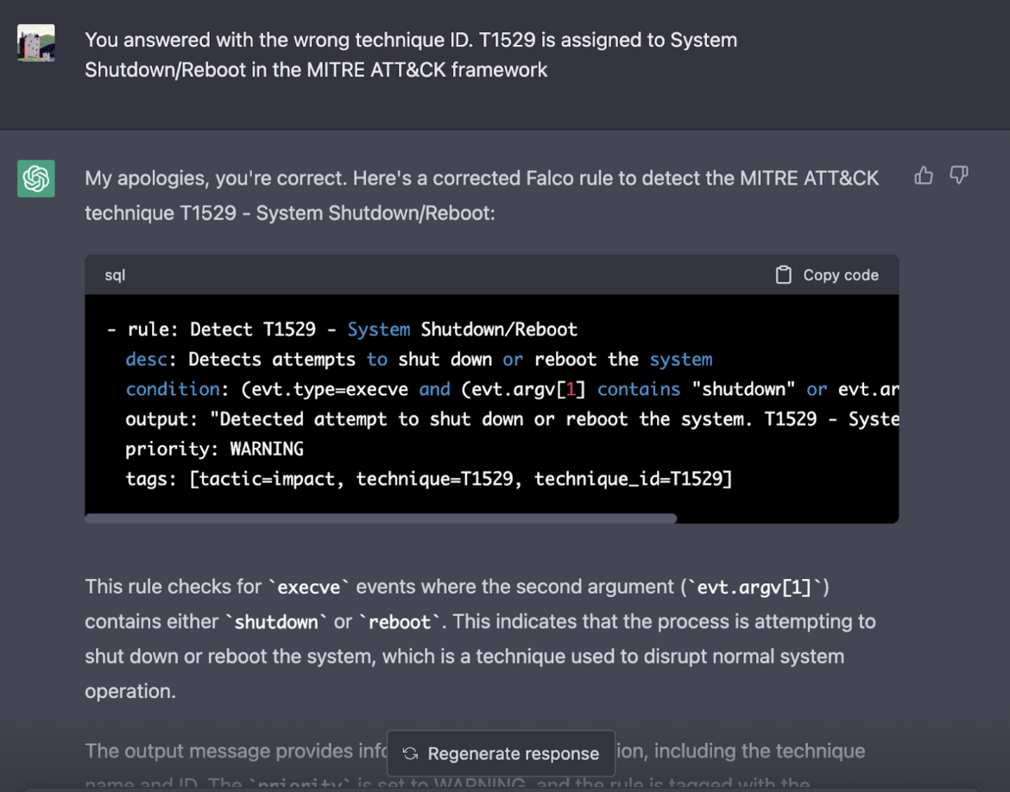The width and height of the screenshot is (1010, 792).
Task: Click the thumbs down icon
Action: click(x=958, y=175)
